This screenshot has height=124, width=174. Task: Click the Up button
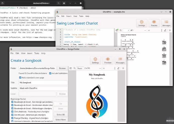[x=61, y=103]
